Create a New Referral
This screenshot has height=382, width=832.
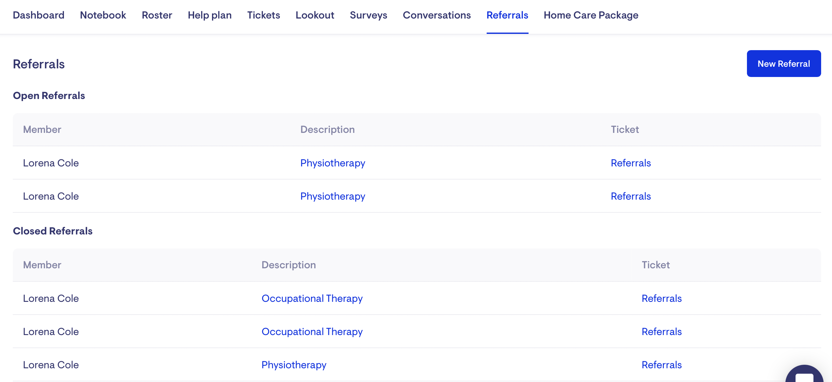[x=784, y=64]
